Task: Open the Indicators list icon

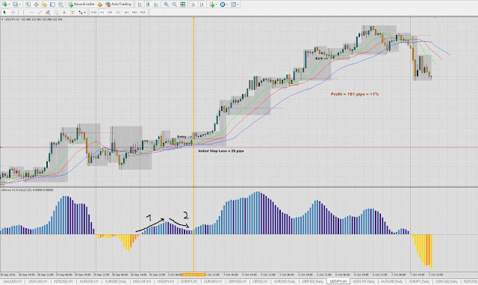Action: [x=211, y=4]
